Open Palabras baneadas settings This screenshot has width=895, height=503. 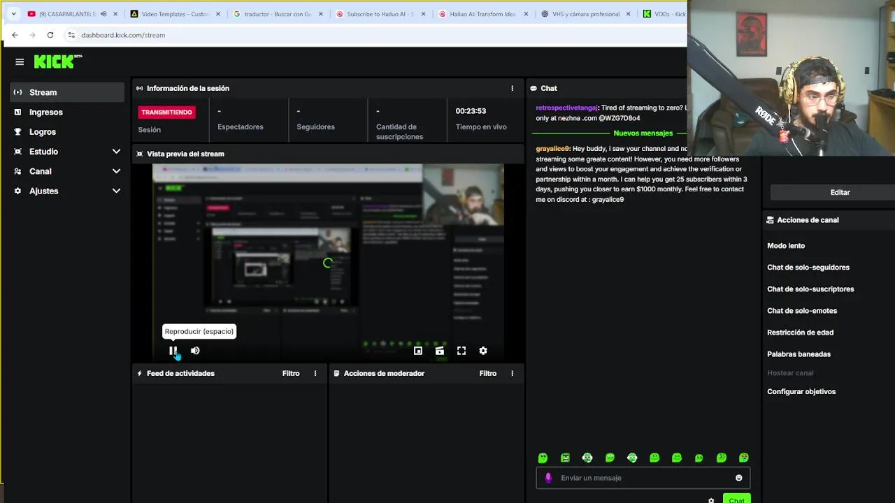pyautogui.click(x=799, y=354)
